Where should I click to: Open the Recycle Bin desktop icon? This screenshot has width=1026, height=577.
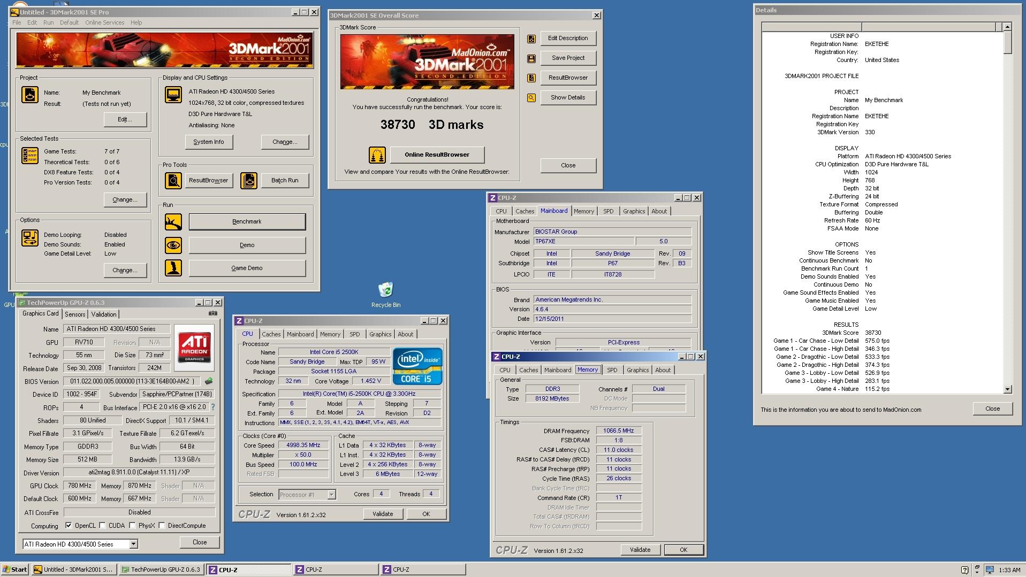point(385,295)
